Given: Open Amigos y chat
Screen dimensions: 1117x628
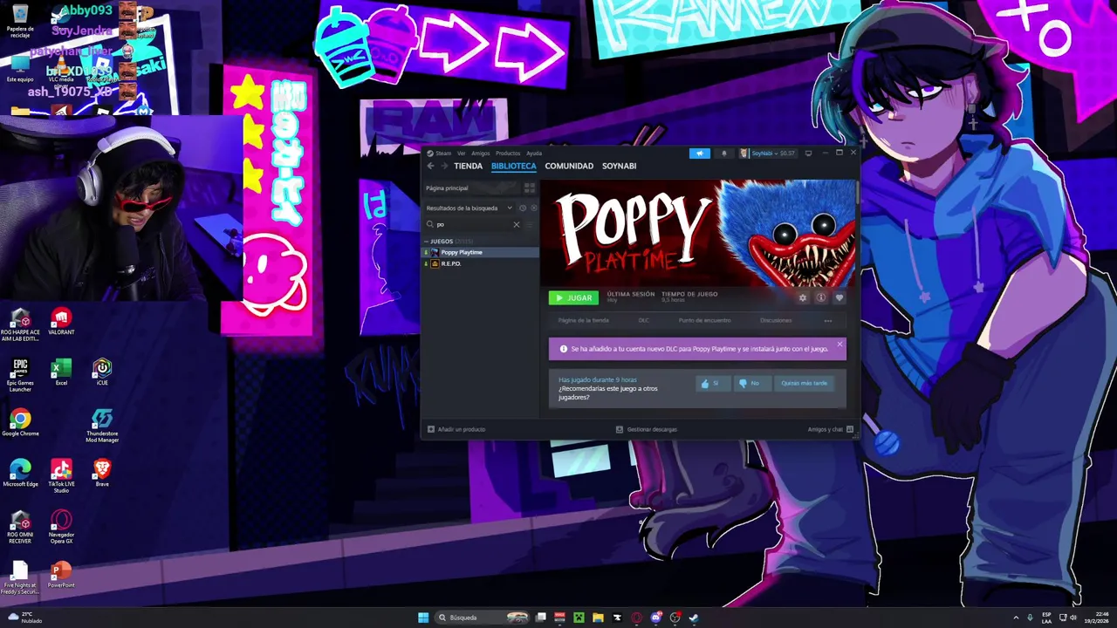Looking at the screenshot, I should pos(829,429).
